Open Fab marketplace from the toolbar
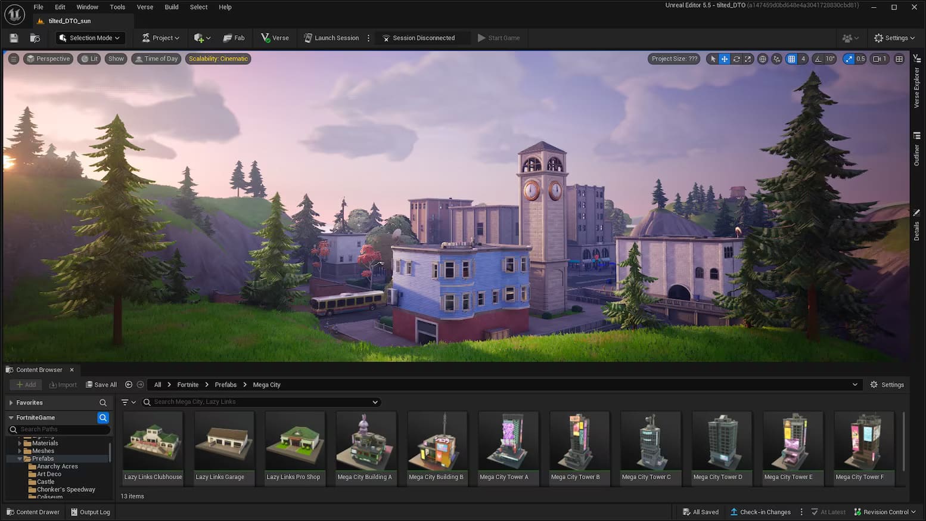 click(x=234, y=38)
